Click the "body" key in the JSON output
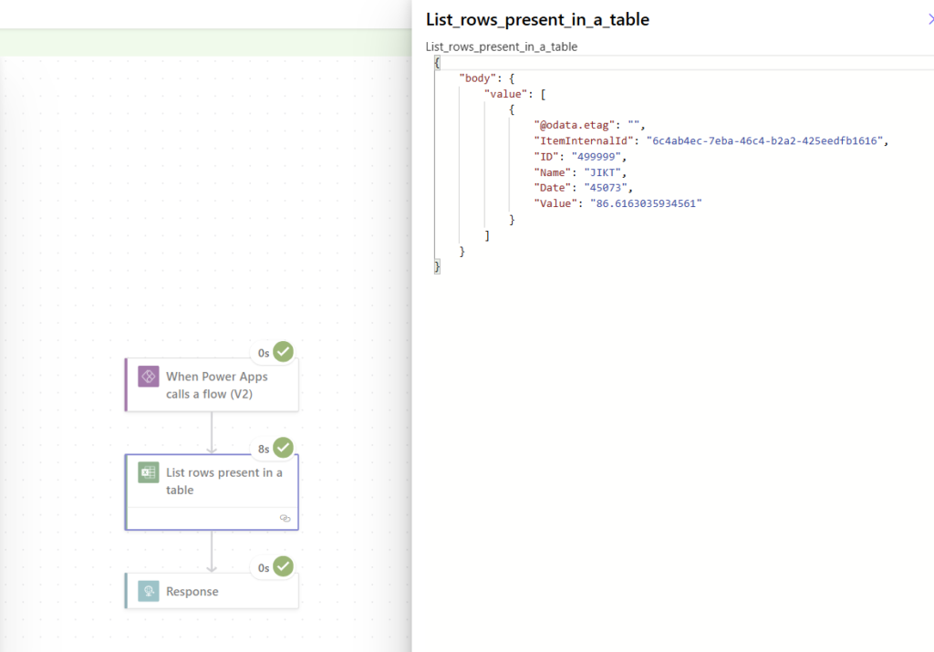Viewport: 934px width, 652px height. click(478, 78)
